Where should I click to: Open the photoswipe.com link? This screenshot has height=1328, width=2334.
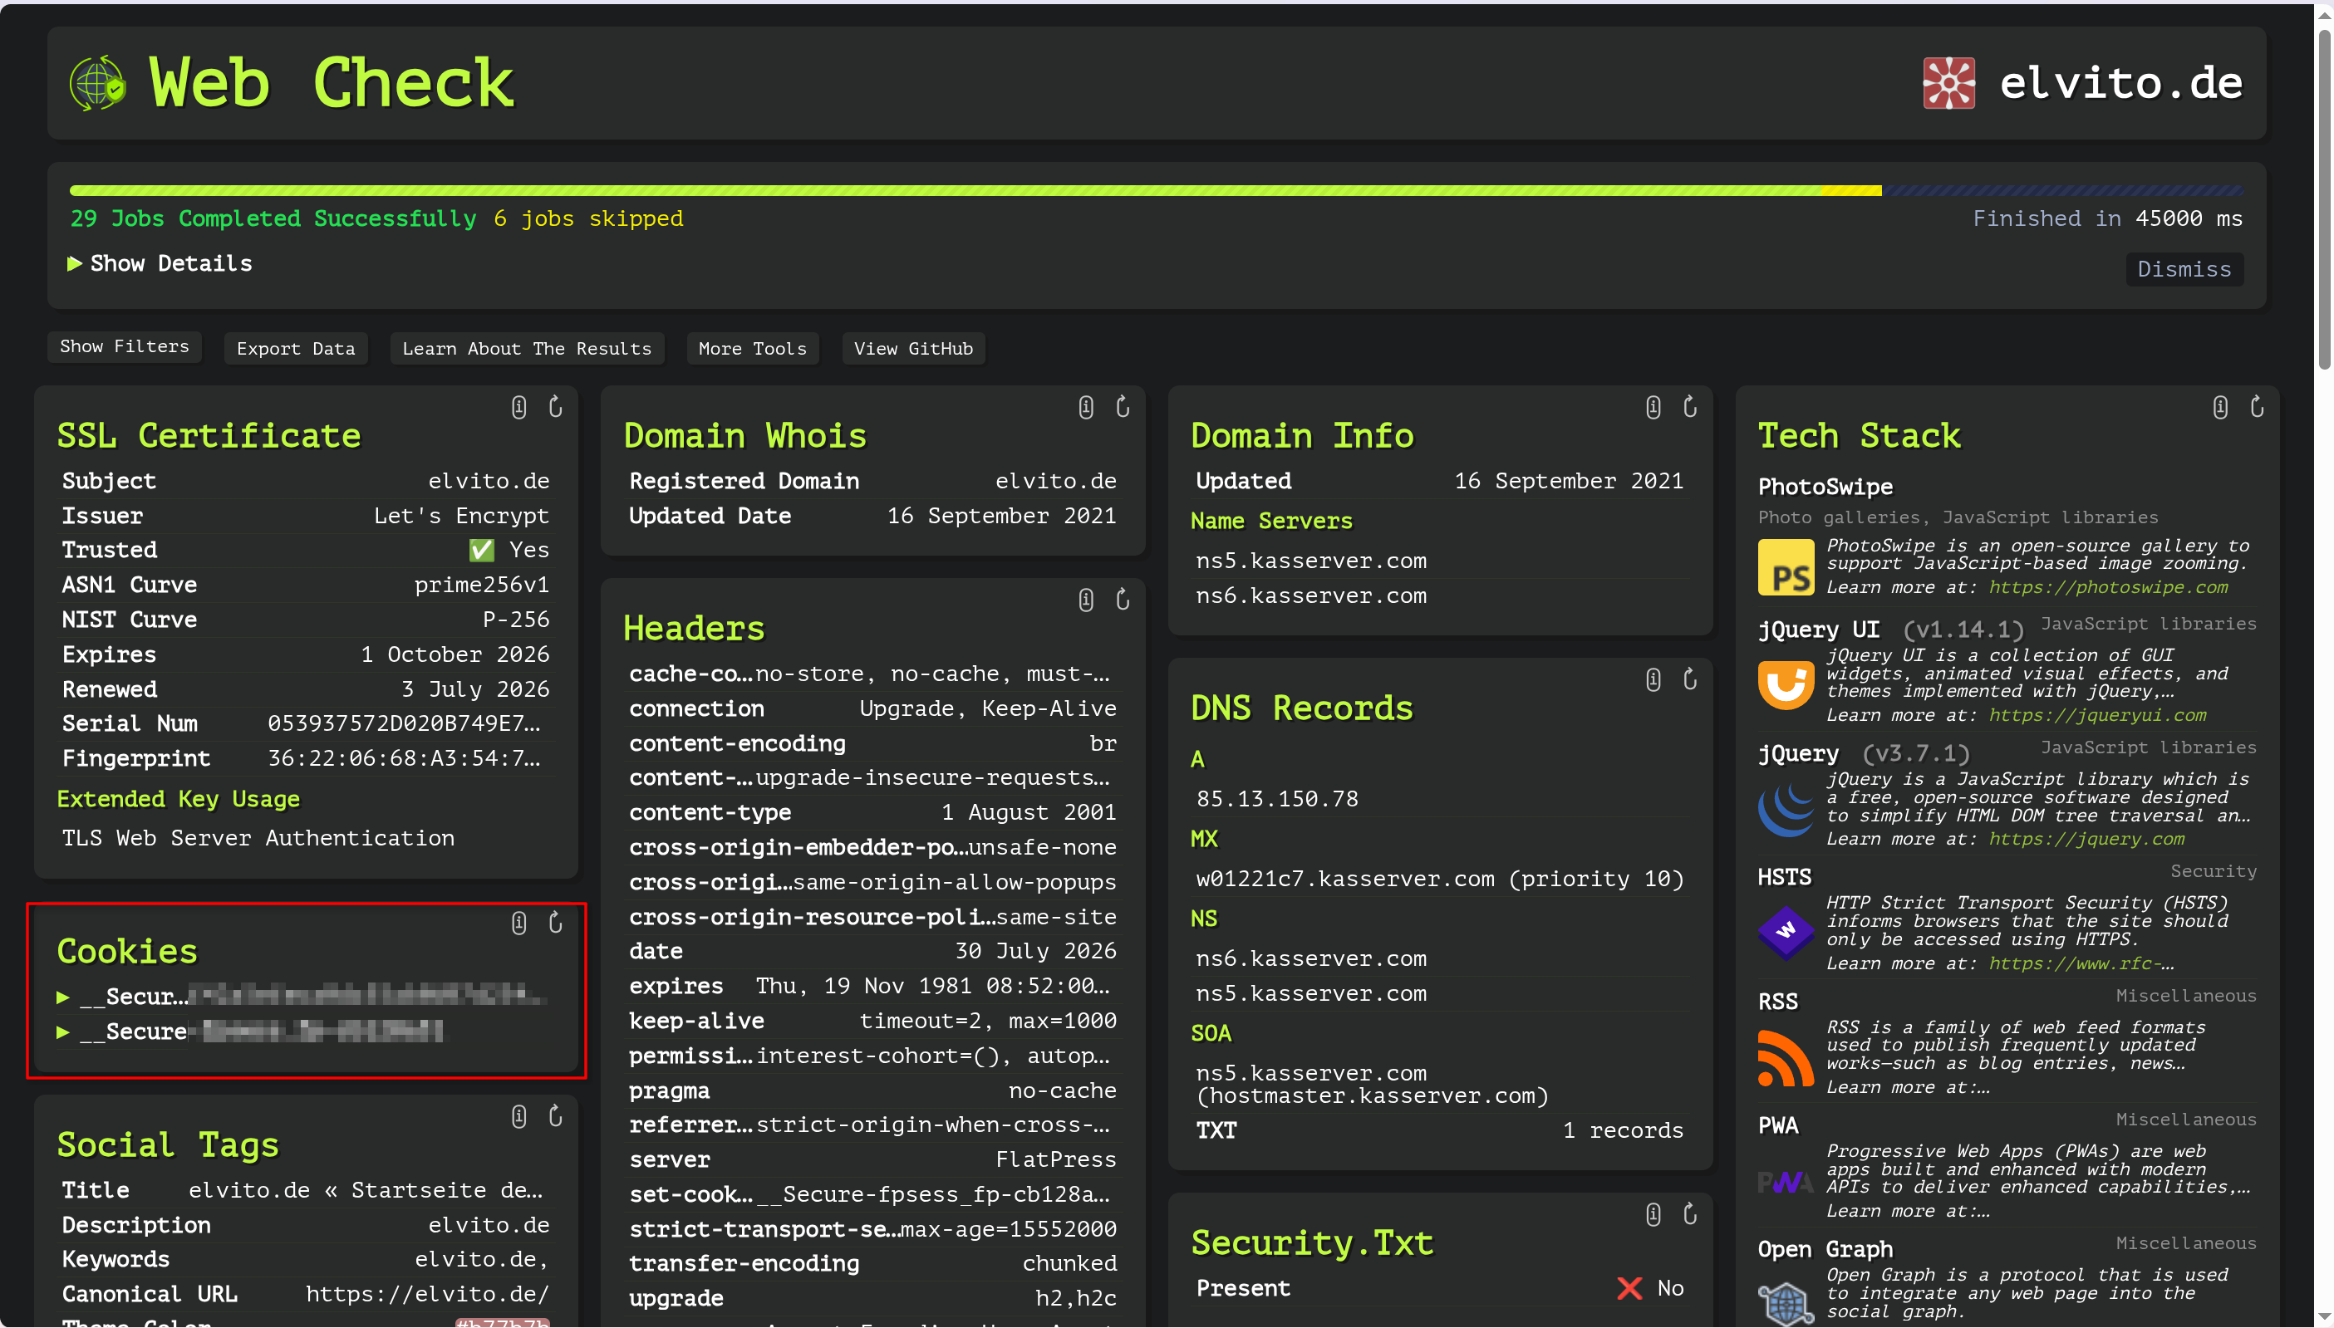click(2109, 587)
